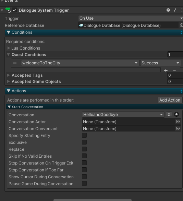This screenshot has width=183, height=201.
Task: Enable the Exclusive checkbox
Action: [x=84, y=142]
